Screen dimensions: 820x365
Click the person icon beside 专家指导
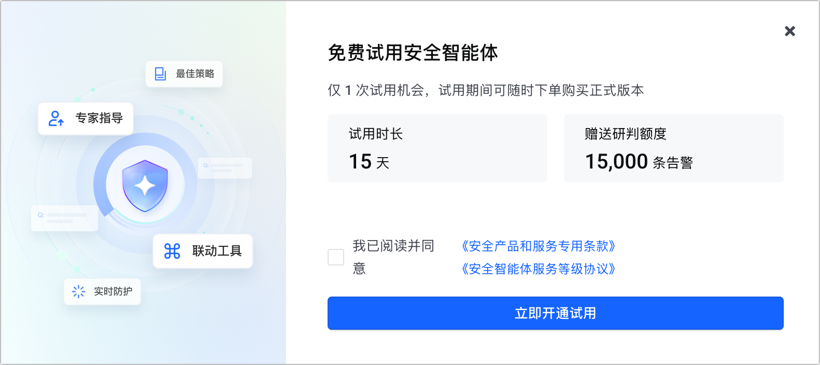coord(56,118)
